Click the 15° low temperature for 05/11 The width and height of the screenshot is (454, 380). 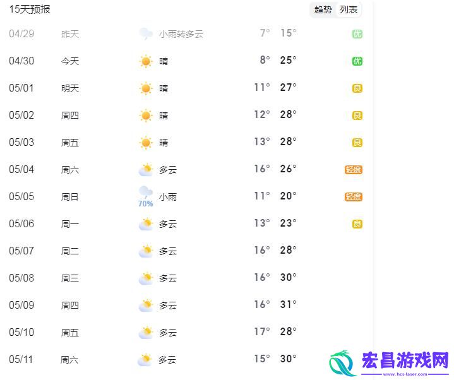(x=262, y=359)
